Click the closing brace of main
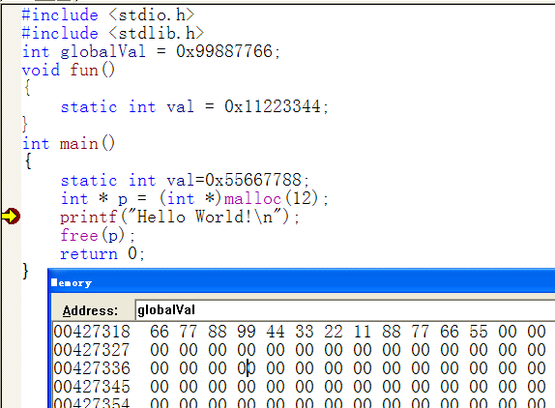The height and width of the screenshot is (408, 555). point(25,271)
